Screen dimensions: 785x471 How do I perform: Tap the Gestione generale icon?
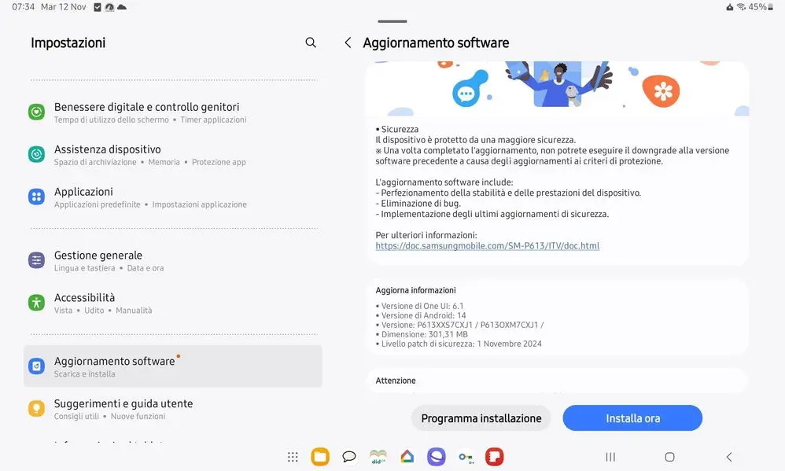36,260
